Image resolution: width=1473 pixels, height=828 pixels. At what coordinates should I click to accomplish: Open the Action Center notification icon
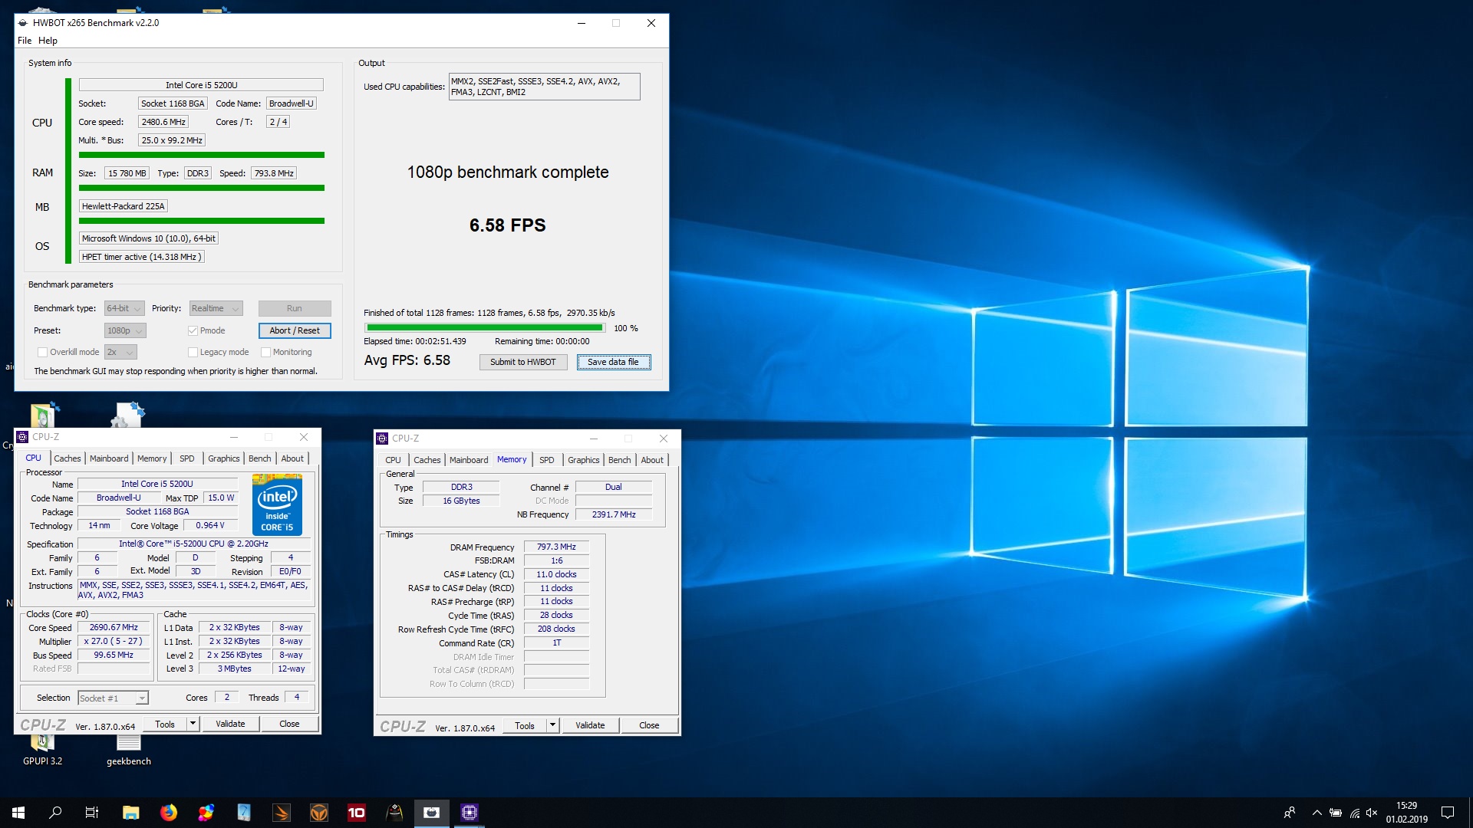[1448, 813]
